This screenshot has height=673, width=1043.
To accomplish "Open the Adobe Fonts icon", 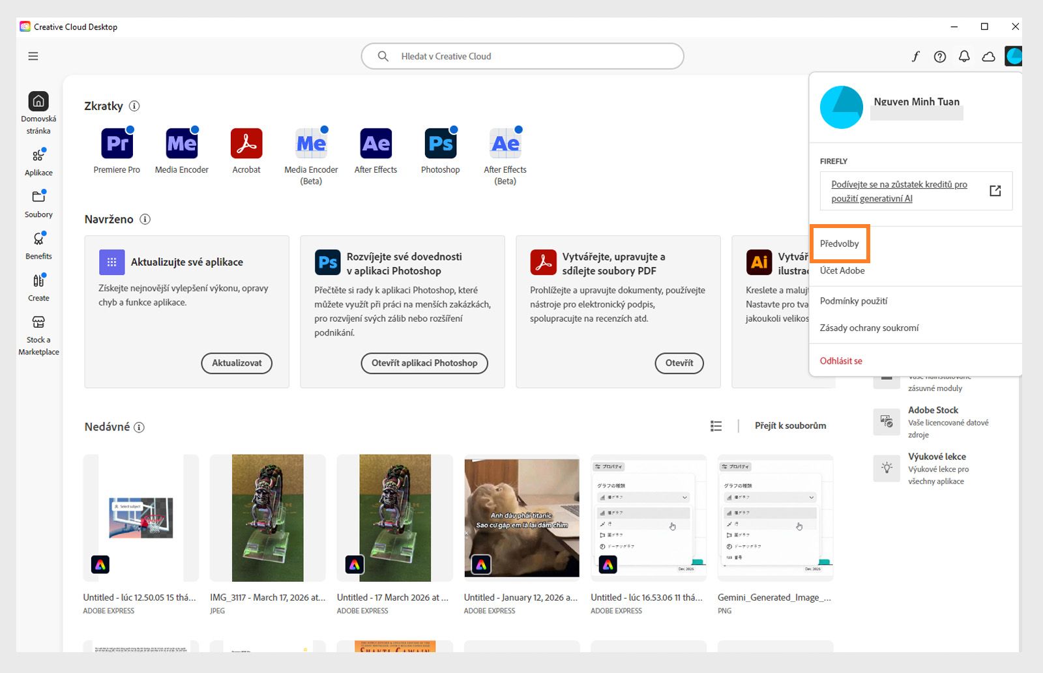I will pos(915,56).
